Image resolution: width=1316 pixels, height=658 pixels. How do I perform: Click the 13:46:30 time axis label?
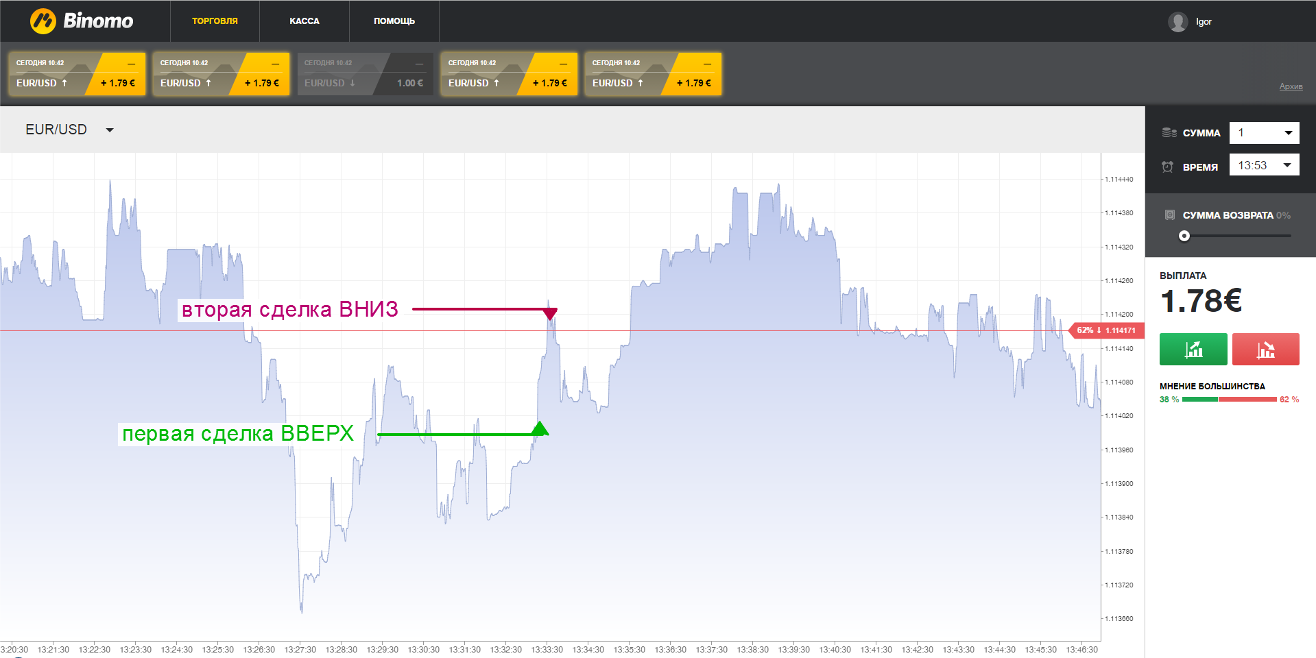[1082, 650]
